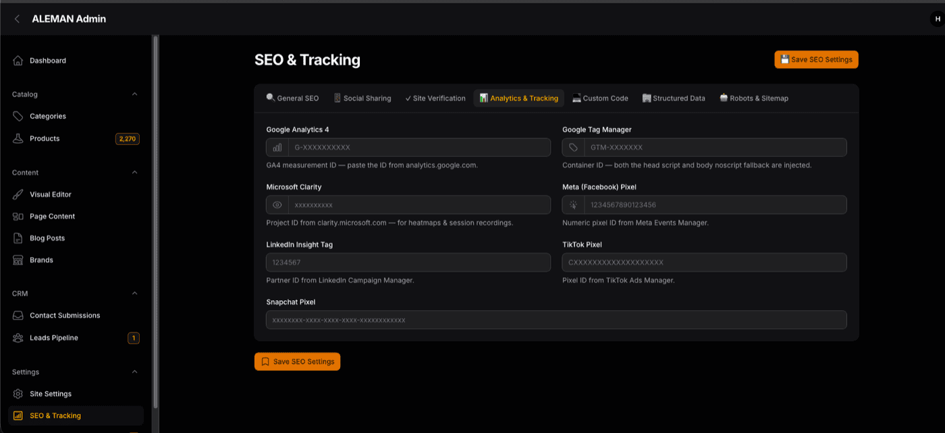The width and height of the screenshot is (945, 433).
Task: Click the bookmark icon on bottom Save SEO Settings
Action: 265,362
